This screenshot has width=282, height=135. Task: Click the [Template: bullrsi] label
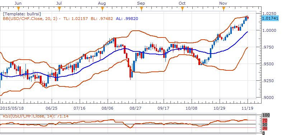coord(22,14)
